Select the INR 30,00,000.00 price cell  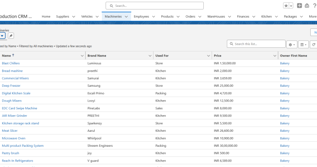pyautogui.click(x=226, y=146)
